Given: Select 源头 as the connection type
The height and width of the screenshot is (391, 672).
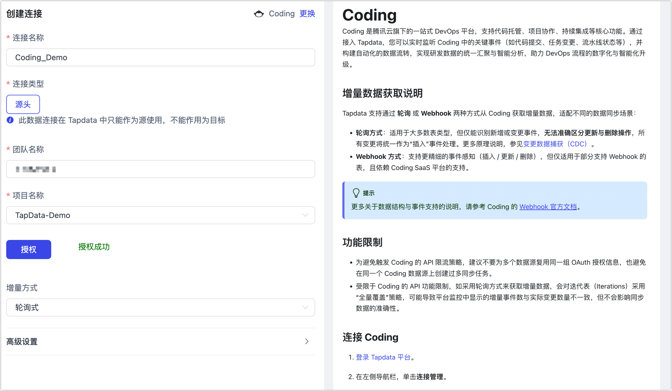Looking at the screenshot, I should [x=23, y=104].
